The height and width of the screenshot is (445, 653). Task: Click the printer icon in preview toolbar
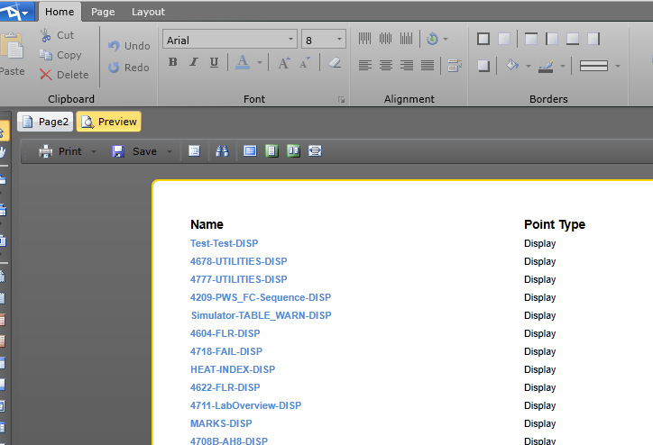[45, 151]
